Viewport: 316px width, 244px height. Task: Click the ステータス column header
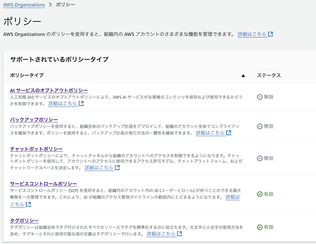269,75
